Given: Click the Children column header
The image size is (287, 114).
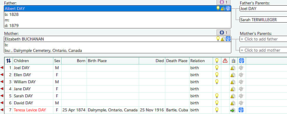Looking at the screenshot, I should [33, 61].
